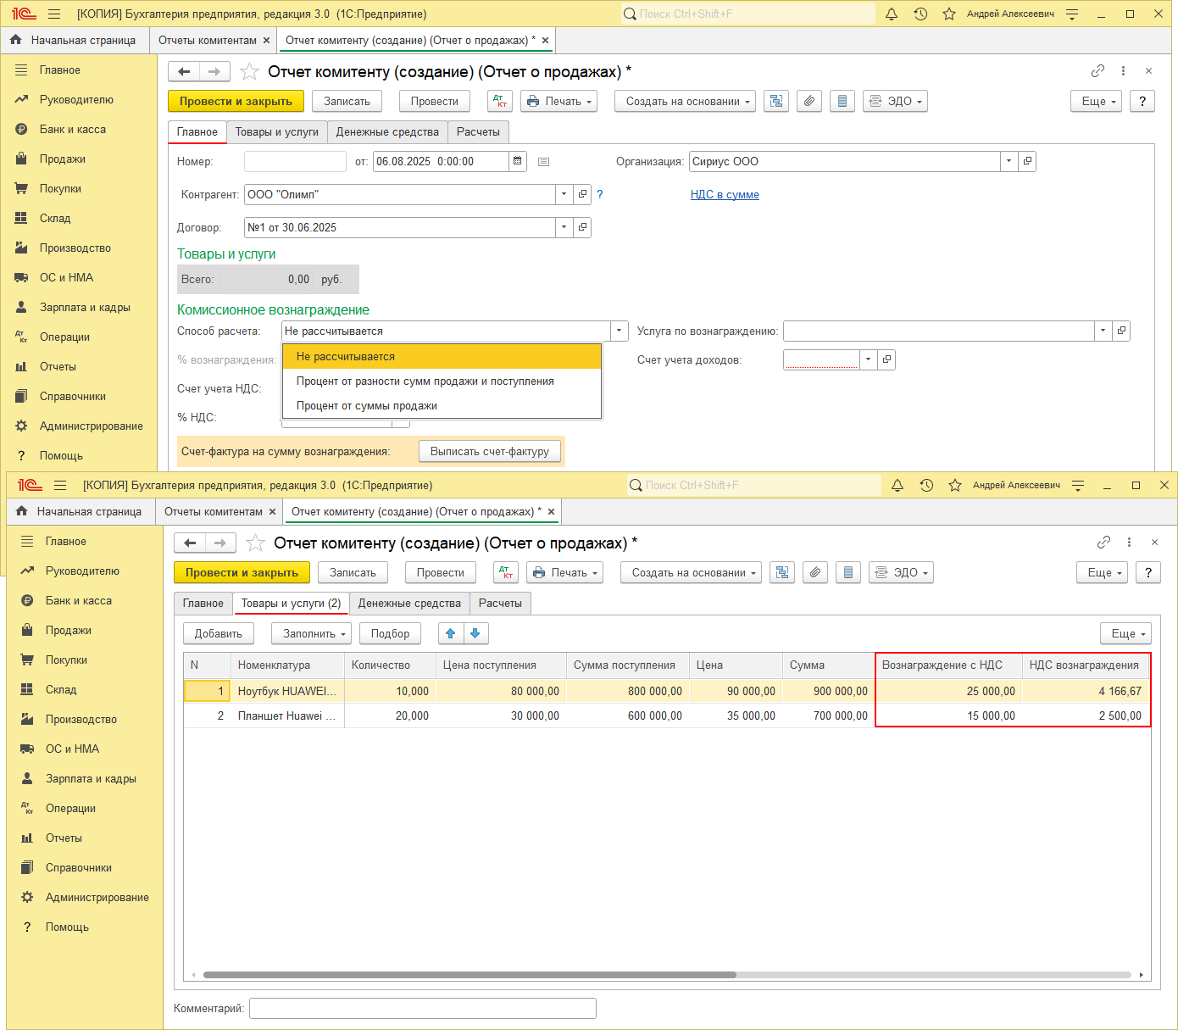The width and height of the screenshot is (1178, 1030).
Task: Select "Процент от разности сумм продажи и поступления"
Action: click(x=425, y=381)
